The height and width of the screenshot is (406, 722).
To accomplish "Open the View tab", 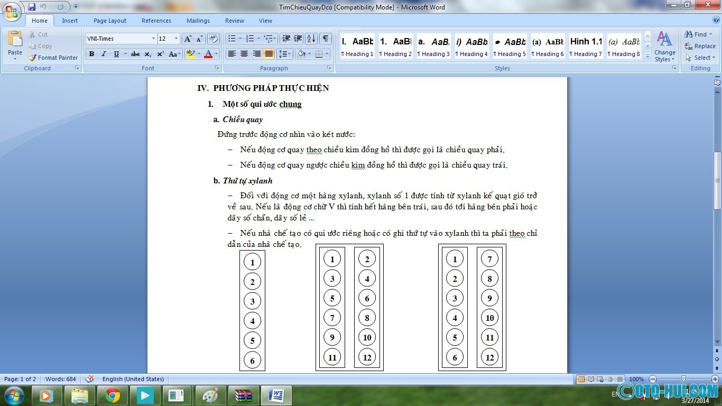I will point(265,21).
